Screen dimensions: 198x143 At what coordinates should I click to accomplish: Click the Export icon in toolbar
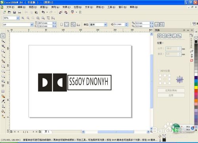pyautogui.click(x=66, y=12)
